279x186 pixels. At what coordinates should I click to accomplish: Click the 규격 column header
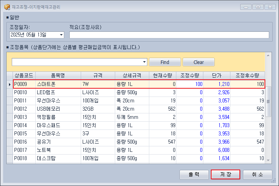(x=98, y=76)
